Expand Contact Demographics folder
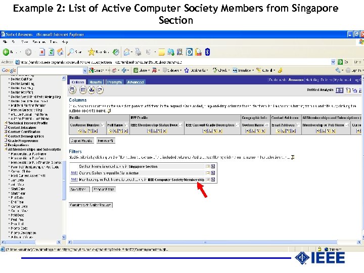 pyautogui.click(x=6, y=136)
